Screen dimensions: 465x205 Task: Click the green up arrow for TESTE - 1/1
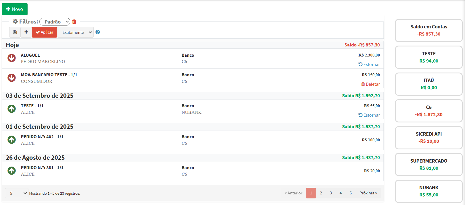click(x=11, y=109)
